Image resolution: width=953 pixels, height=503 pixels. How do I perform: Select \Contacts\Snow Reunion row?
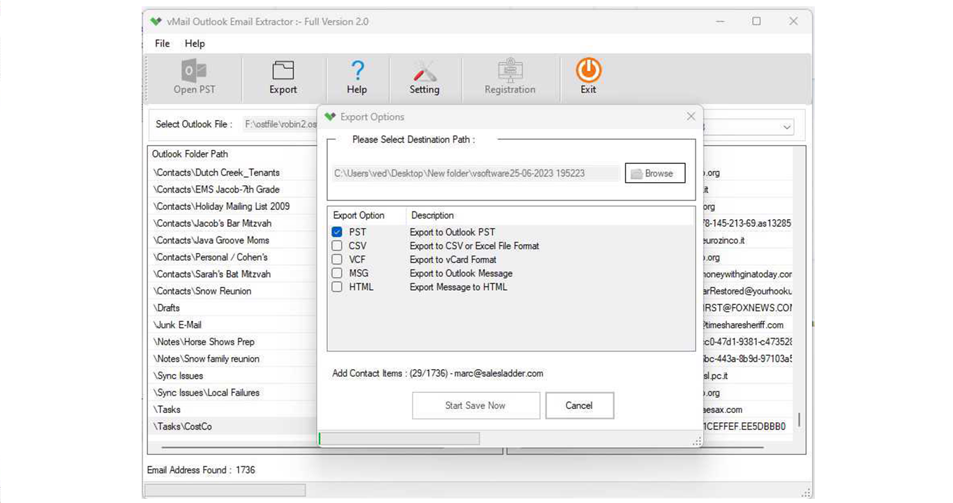(202, 291)
